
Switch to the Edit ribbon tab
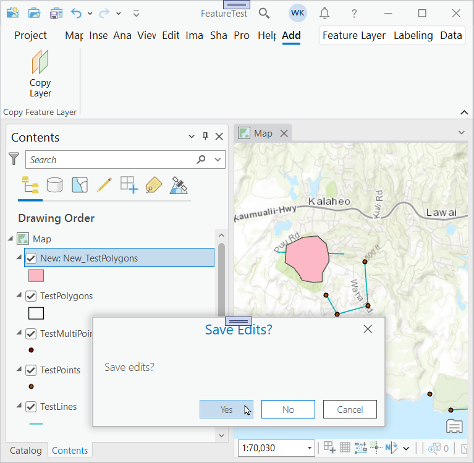(171, 35)
